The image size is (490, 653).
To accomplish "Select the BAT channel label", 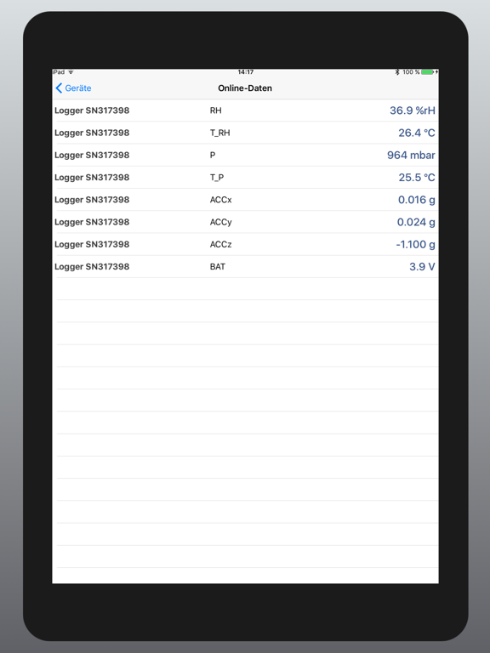I will click(x=217, y=266).
